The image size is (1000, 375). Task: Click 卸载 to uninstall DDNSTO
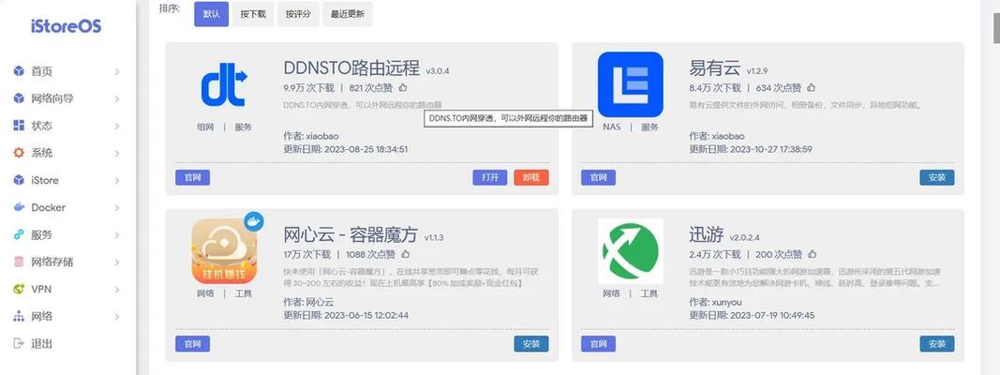[x=531, y=177]
